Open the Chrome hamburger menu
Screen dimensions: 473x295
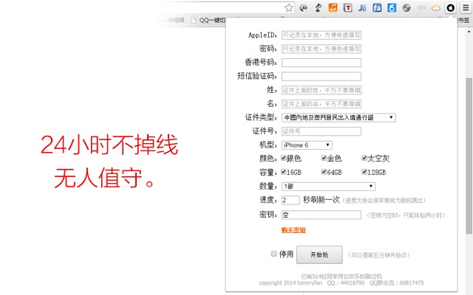click(x=466, y=8)
